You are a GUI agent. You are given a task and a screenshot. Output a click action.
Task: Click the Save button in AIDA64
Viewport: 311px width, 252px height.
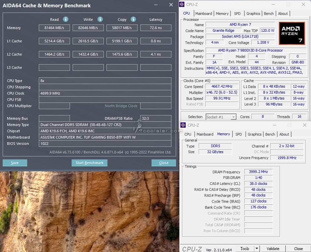15,163
